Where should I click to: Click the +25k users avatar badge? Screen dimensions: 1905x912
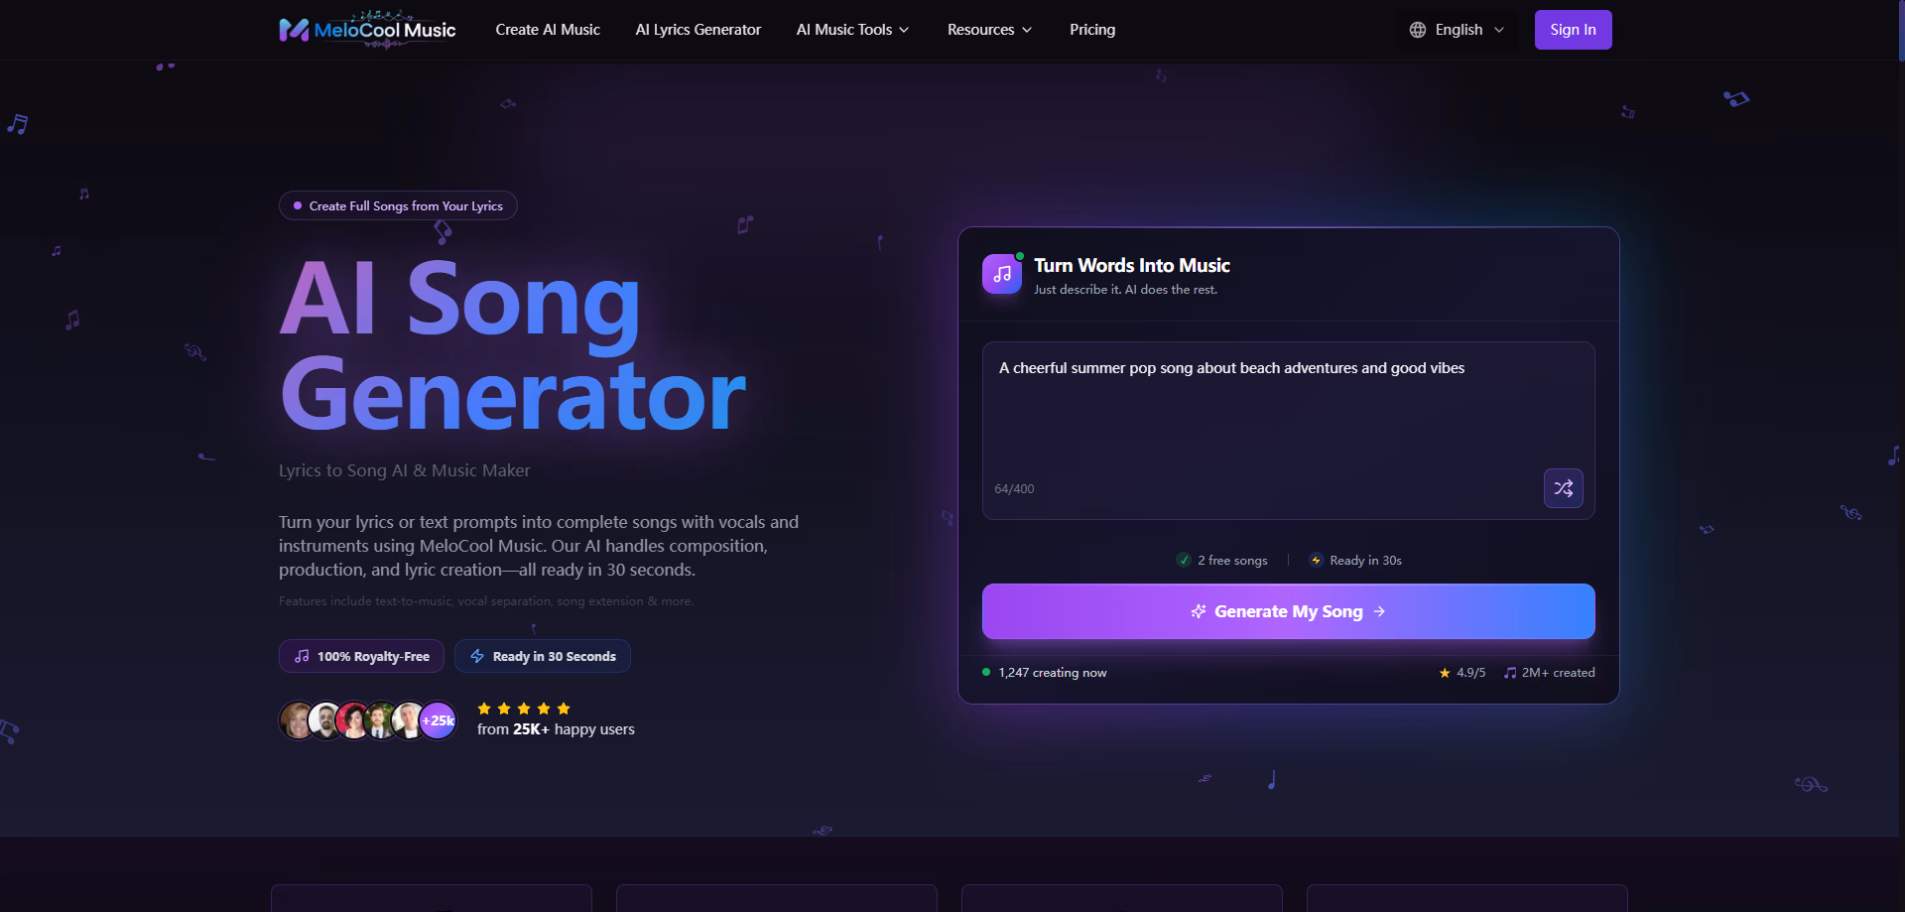439,720
